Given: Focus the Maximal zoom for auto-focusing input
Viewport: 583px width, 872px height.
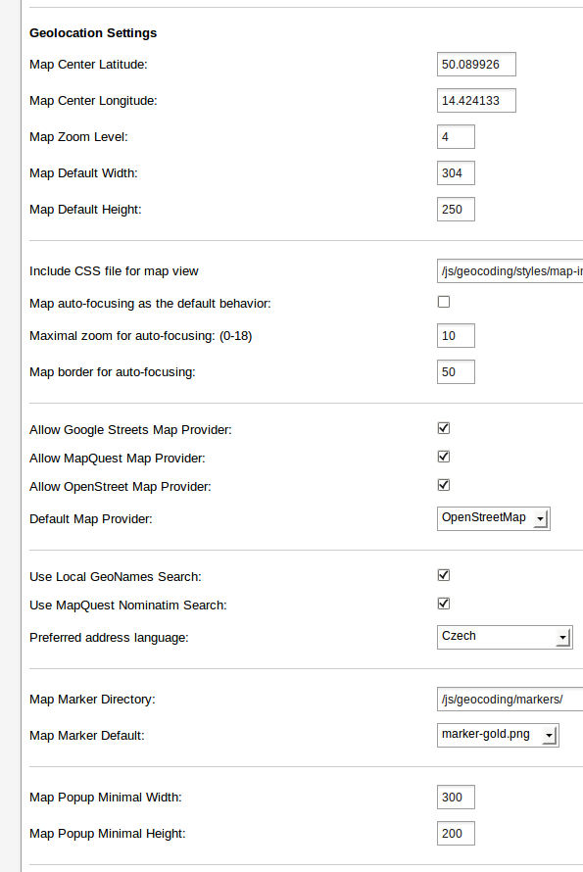Looking at the screenshot, I should click(x=456, y=335).
